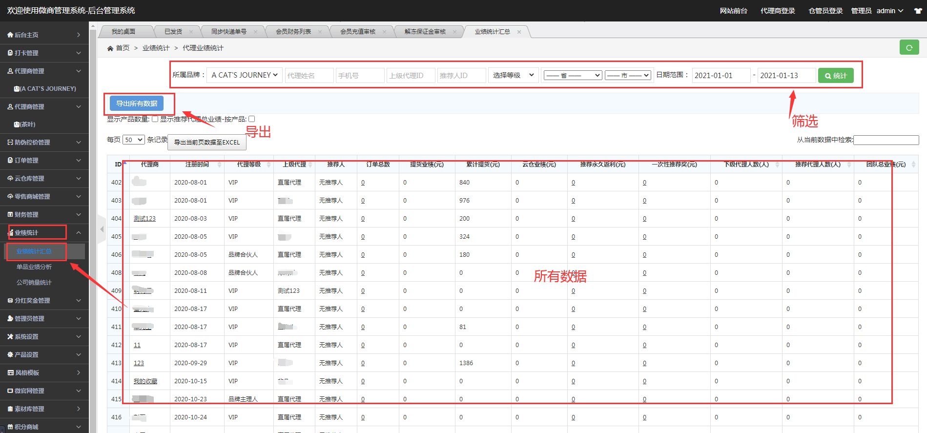Viewport: 927px width, 433px height.
Task: Sort by 代理等级 column sort arrows
Action: pos(268,165)
